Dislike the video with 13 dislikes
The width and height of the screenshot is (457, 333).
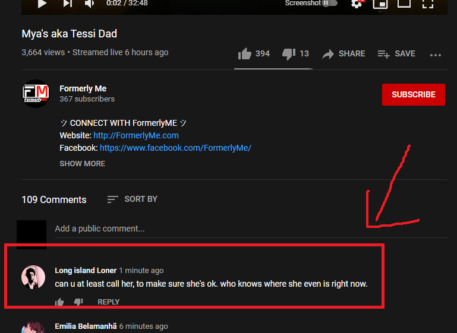289,53
